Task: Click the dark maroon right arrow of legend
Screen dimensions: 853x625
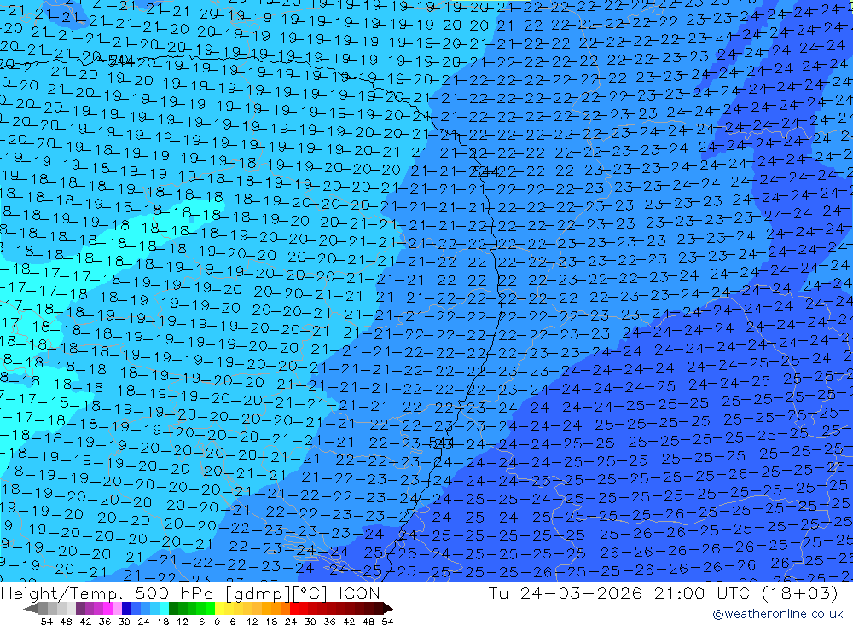Action: pos(388,609)
